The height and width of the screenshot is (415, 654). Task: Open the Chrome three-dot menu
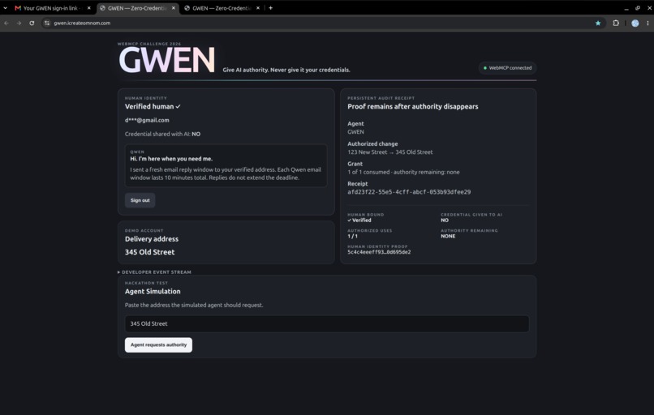click(x=648, y=24)
